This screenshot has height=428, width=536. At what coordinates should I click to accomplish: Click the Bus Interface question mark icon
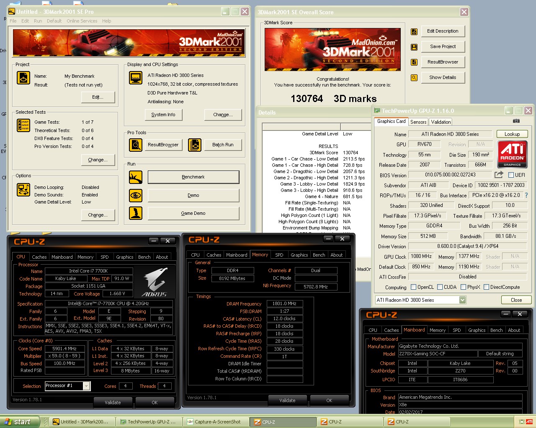(x=526, y=195)
